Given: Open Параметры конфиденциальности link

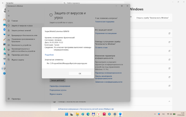Looking at the screenshot, I should coord(108,73).
